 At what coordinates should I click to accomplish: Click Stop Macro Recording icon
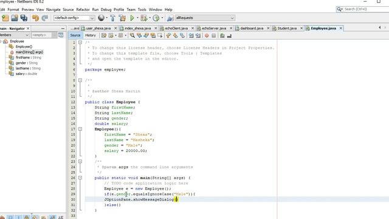(x=213, y=36)
